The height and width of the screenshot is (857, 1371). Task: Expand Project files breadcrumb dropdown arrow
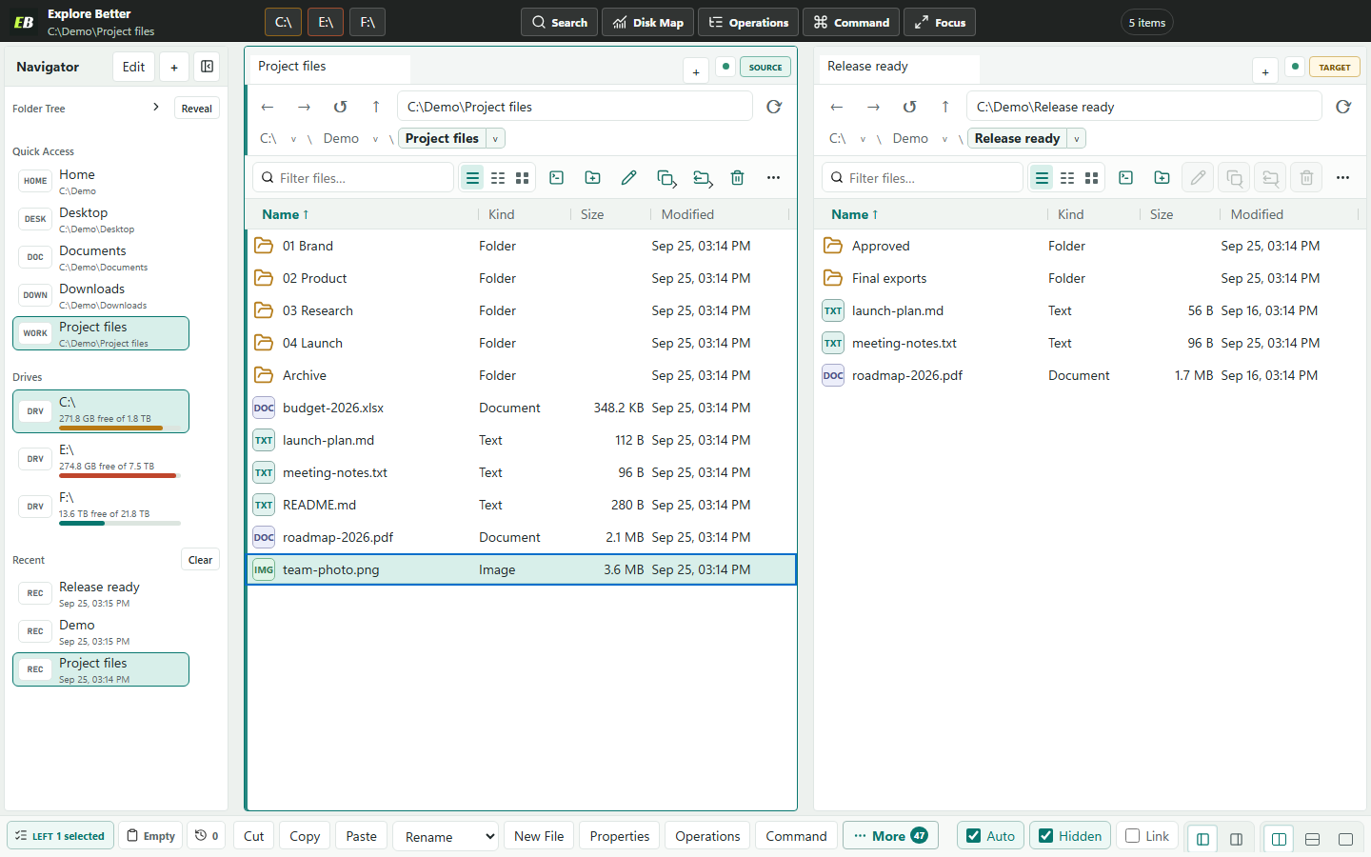coord(495,139)
